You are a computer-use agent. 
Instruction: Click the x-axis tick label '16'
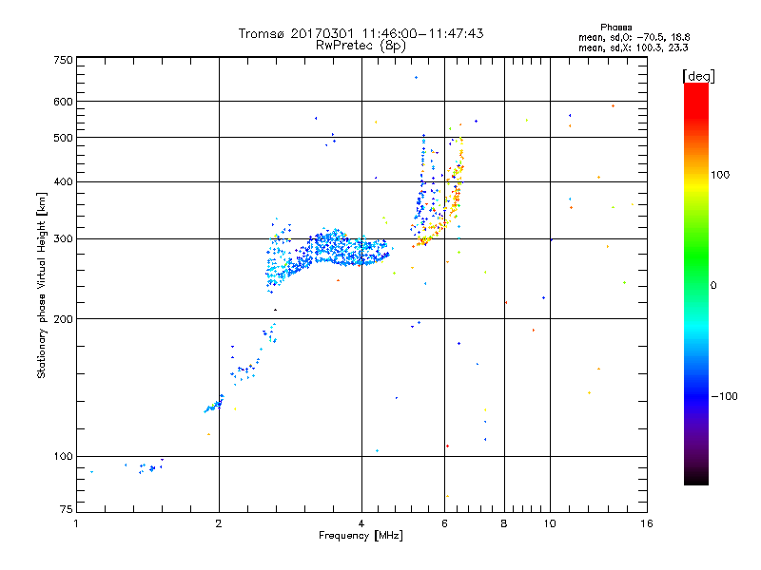pos(647,523)
